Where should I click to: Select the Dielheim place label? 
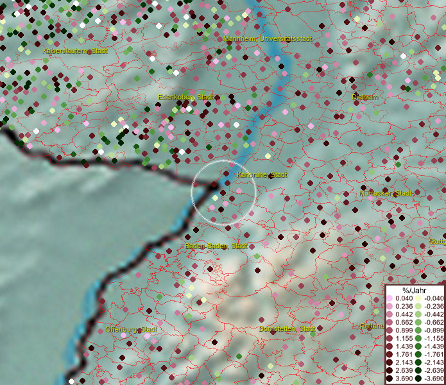point(365,97)
